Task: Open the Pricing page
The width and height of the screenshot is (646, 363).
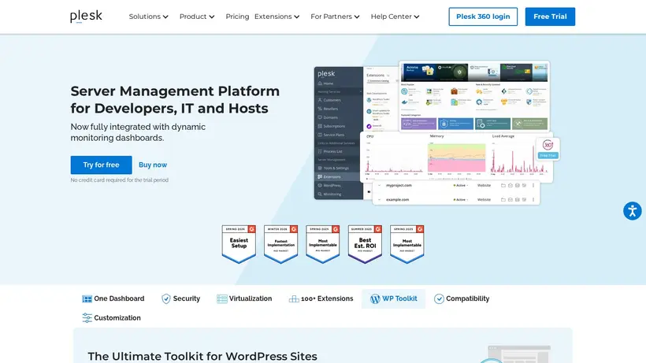Action: pyautogui.click(x=237, y=17)
